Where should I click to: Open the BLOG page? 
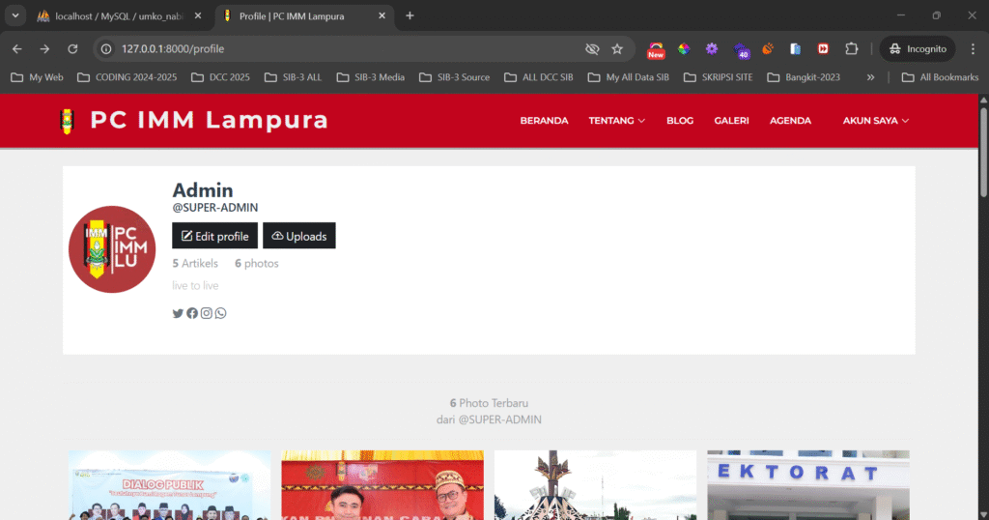(x=680, y=121)
